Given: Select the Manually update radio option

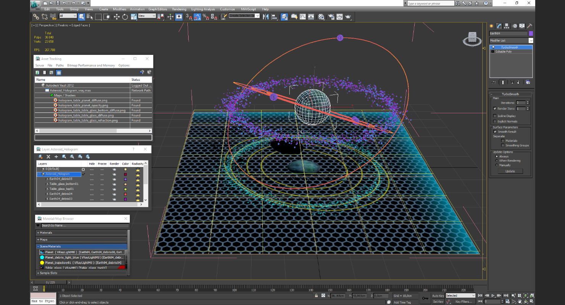Looking at the screenshot, I should [497, 165].
